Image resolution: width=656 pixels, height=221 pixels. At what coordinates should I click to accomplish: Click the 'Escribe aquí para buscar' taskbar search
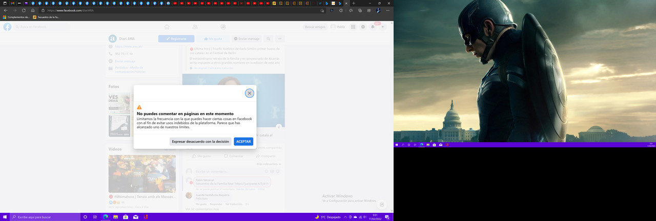45,217
